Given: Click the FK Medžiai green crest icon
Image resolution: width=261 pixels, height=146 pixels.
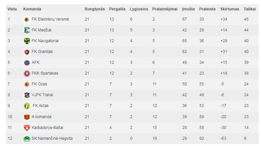Looking at the screenshot, I should tap(27, 30).
